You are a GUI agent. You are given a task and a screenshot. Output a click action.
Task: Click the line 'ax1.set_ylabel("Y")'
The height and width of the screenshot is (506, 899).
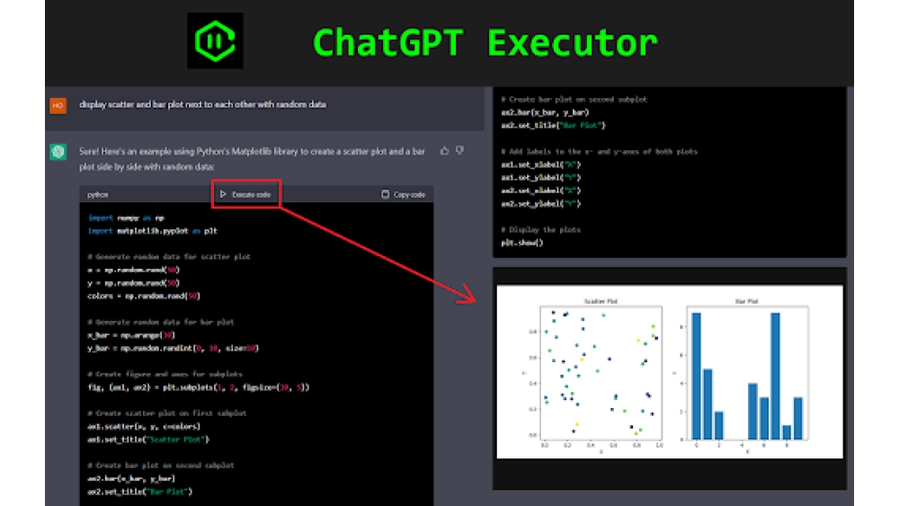pyautogui.click(x=541, y=178)
